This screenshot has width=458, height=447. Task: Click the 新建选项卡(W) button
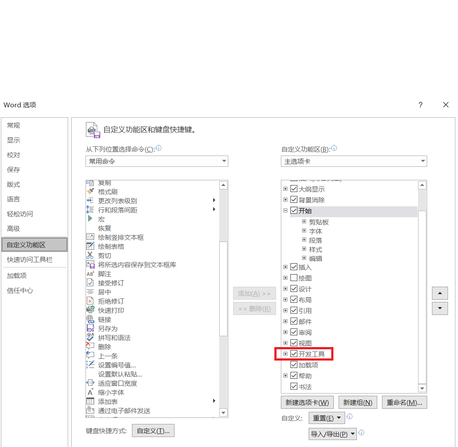pos(307,403)
